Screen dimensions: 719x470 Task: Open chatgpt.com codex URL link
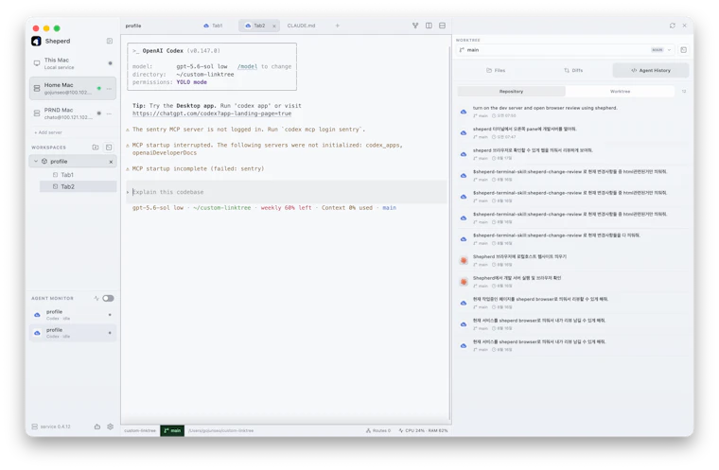point(212,113)
